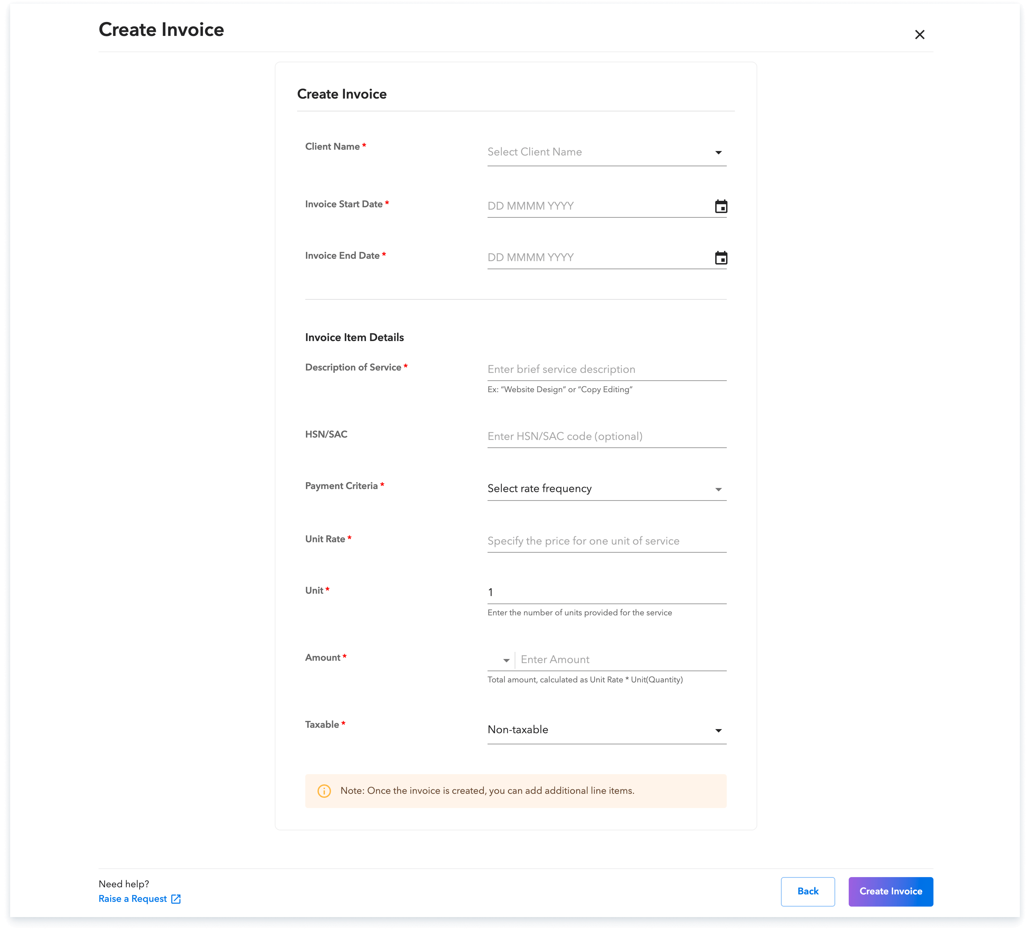Open the Raise a Request link
The width and height of the screenshot is (1030, 934).
[x=132, y=899]
